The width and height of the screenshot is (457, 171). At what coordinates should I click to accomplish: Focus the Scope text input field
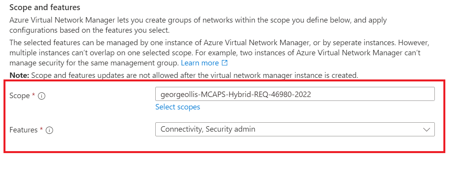(295, 94)
